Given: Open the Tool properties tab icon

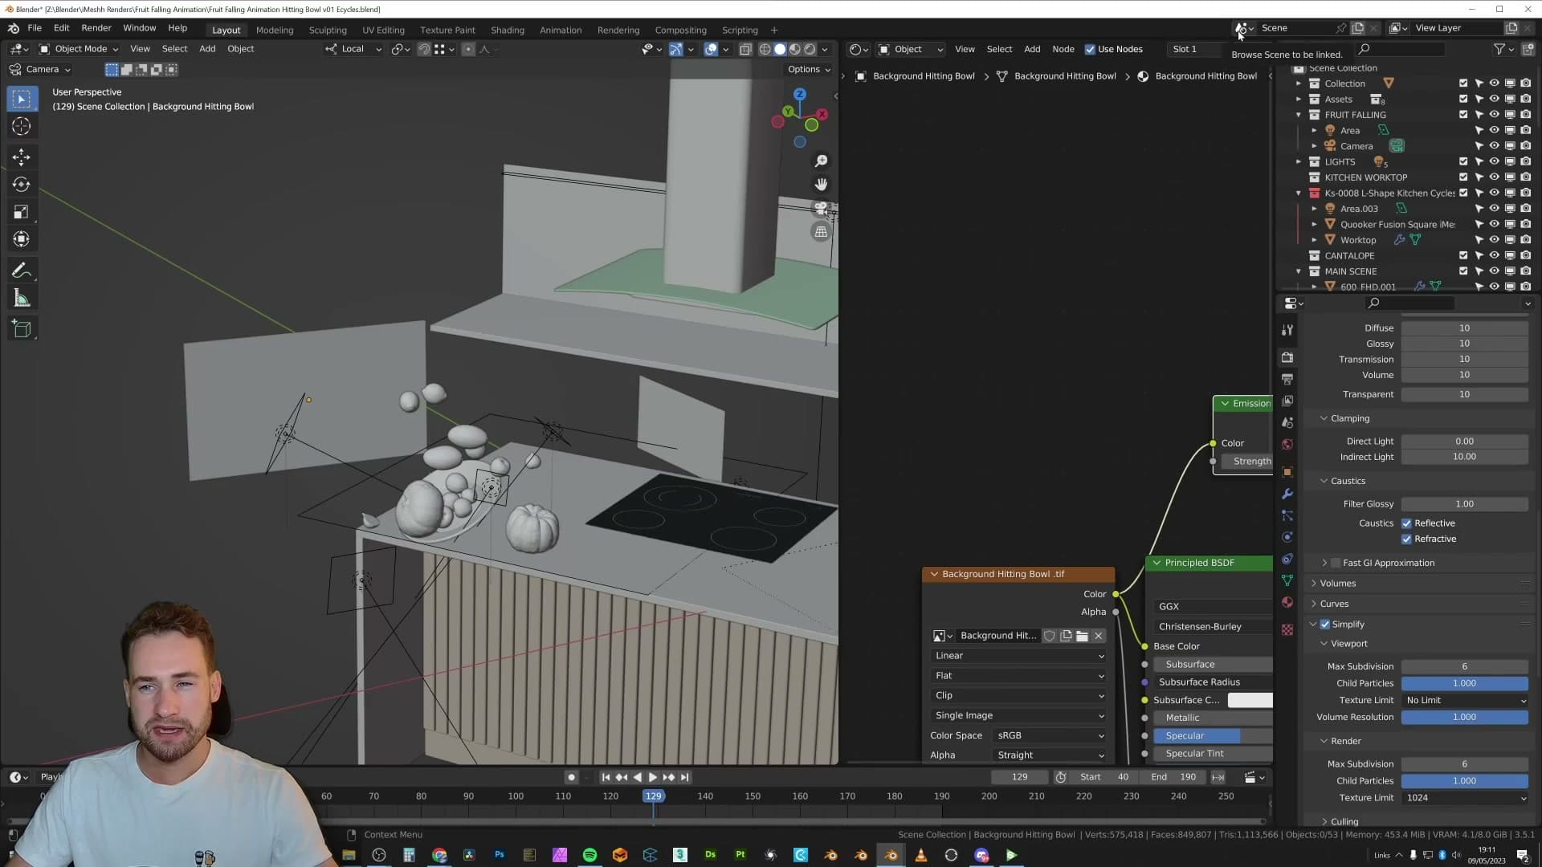Looking at the screenshot, I should tap(1287, 330).
